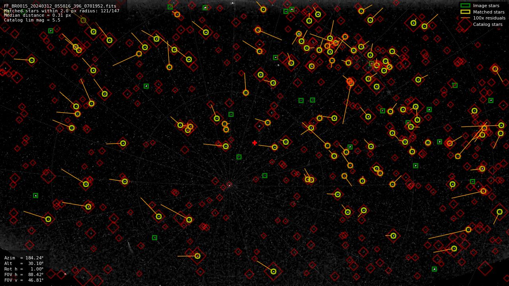Click the '100x residuals' legend label
The image size is (509, 286).
(x=489, y=18)
